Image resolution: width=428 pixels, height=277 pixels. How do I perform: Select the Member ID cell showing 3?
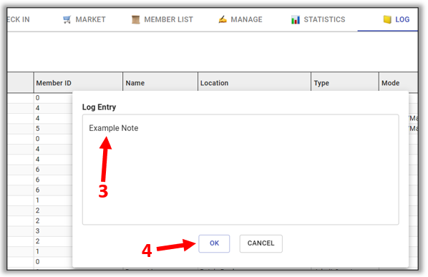tap(53, 231)
